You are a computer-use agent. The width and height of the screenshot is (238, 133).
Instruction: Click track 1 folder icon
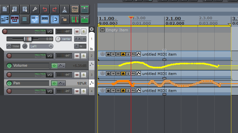tap(91, 49)
